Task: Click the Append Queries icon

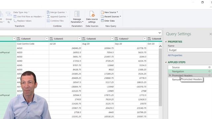Action: pyautogui.click(x=48, y=17)
